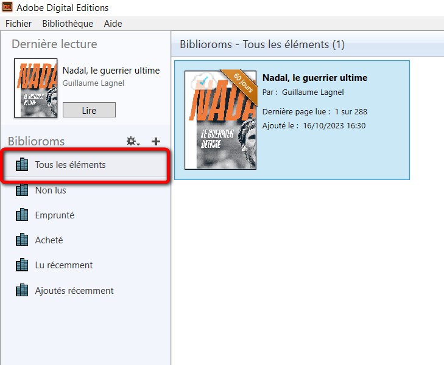
Task: Click the Adobe Digital Editions title bar icon
Action: click(x=8, y=8)
